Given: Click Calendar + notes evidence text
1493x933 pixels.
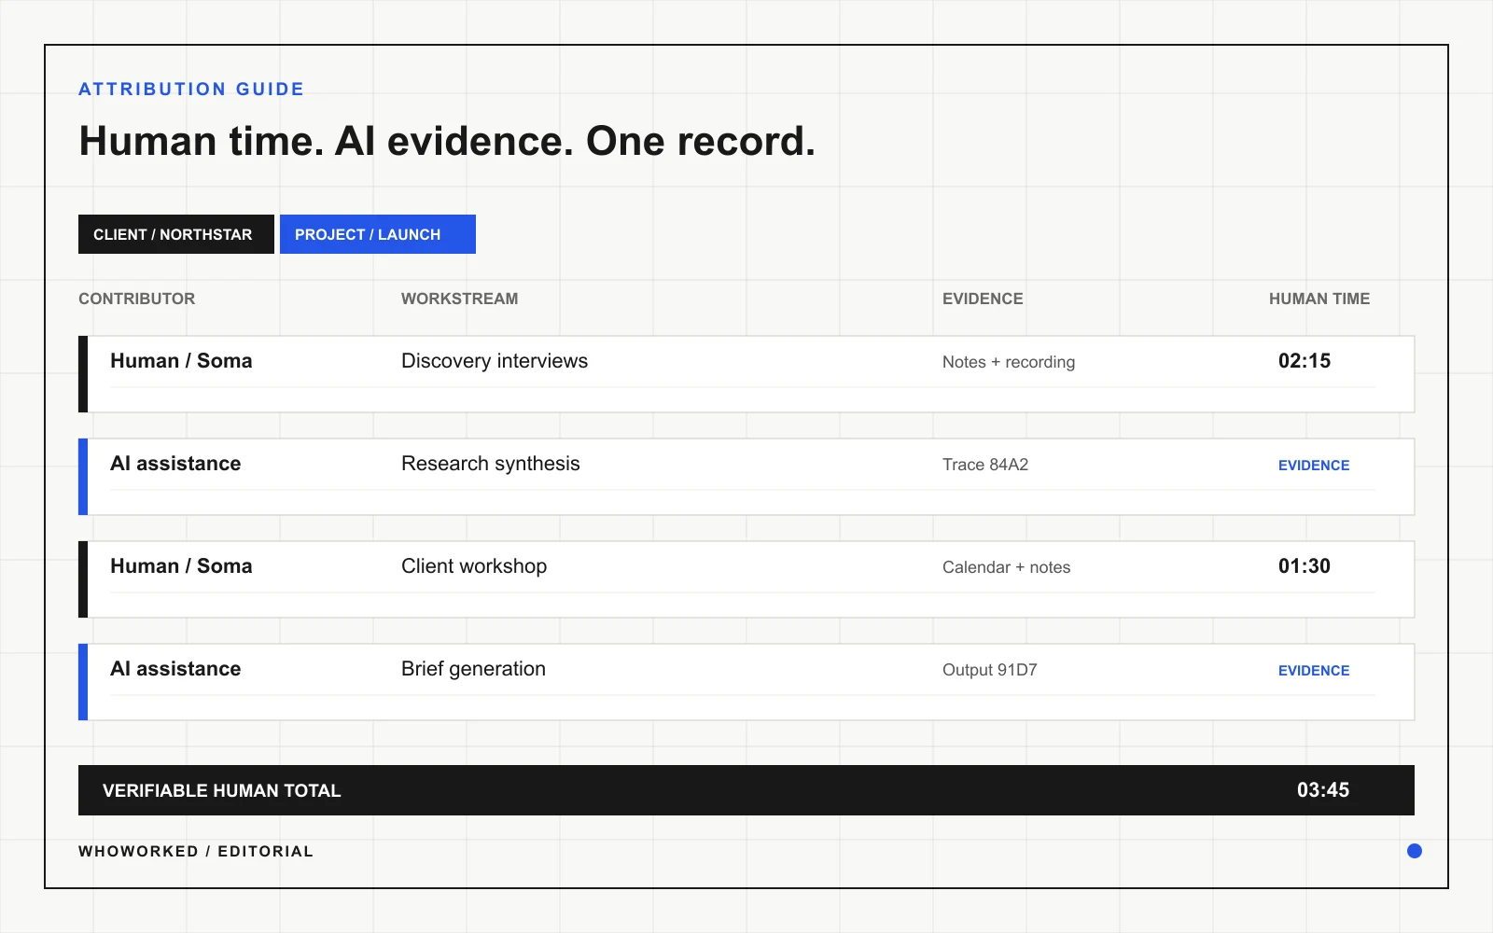Looking at the screenshot, I should pyautogui.click(x=1006, y=567).
